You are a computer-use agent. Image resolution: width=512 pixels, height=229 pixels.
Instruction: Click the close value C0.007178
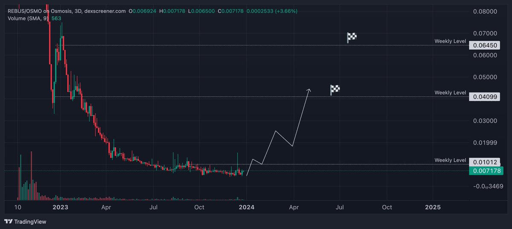(x=230, y=11)
